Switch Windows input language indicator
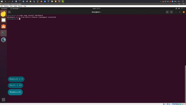This screenshot has height=105, width=186. [175, 1]
